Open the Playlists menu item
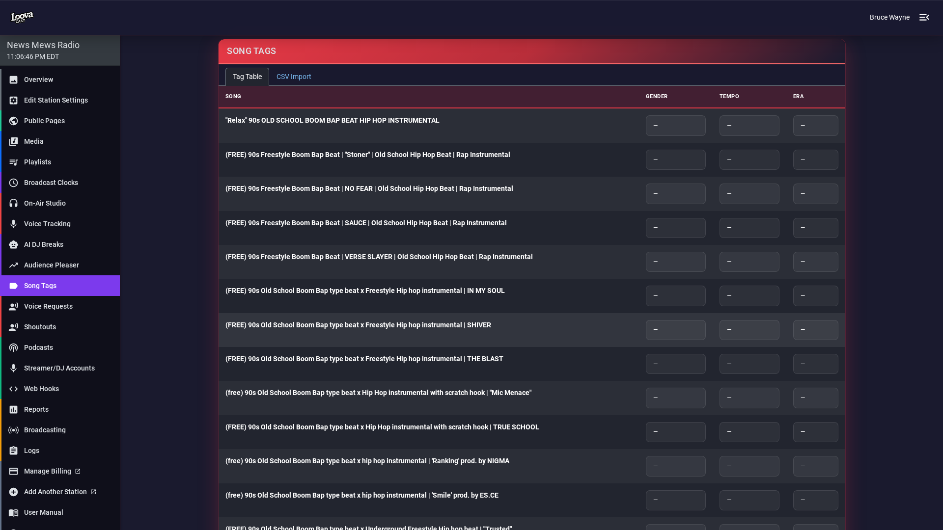The width and height of the screenshot is (943, 530). pos(37,162)
